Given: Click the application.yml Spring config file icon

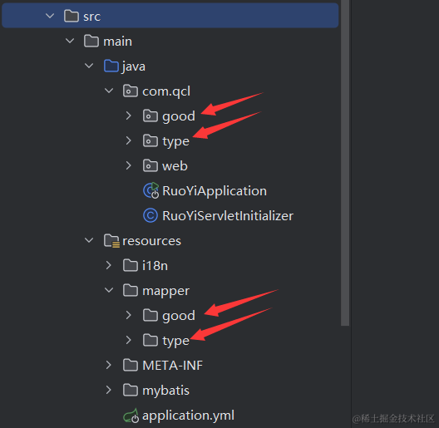Looking at the screenshot, I should coord(131,416).
